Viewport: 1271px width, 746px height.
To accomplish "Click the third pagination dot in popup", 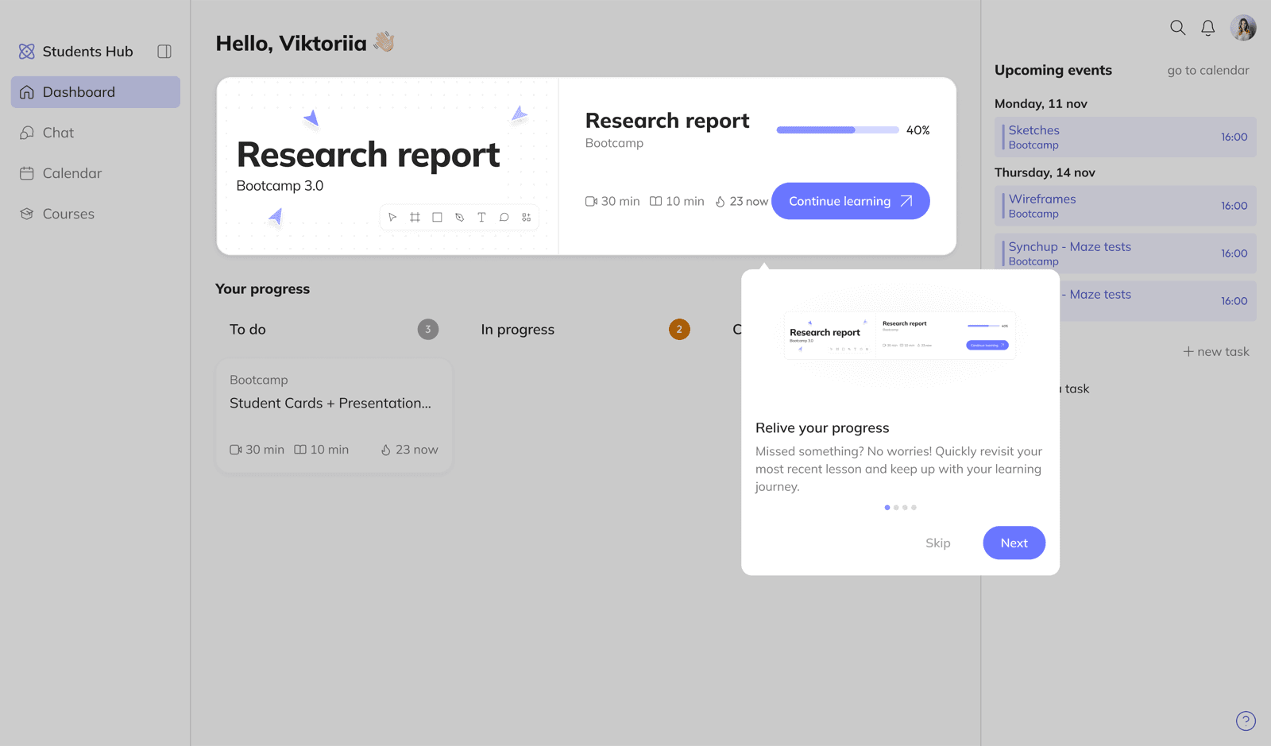I will click(x=905, y=507).
